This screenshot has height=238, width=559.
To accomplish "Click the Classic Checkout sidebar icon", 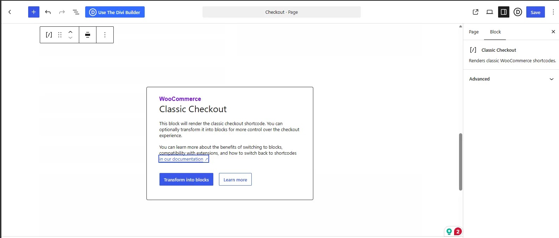I will click(x=473, y=50).
